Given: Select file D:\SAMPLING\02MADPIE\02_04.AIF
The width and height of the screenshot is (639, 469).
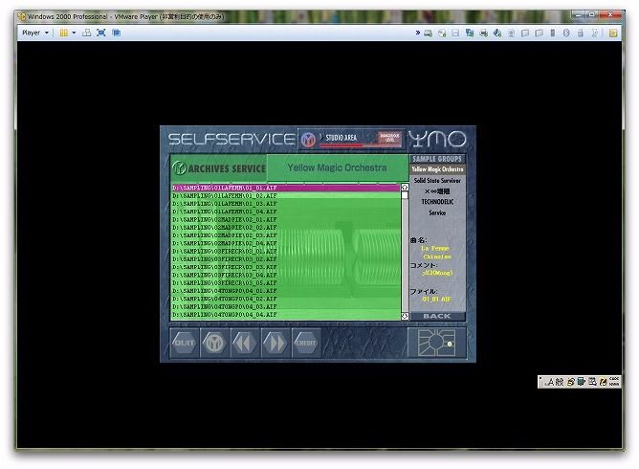Looking at the screenshot, I should coord(286,243).
